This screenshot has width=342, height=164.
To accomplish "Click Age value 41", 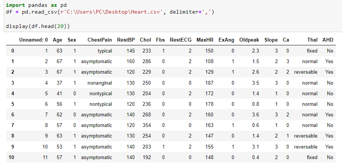I will [59, 94].
